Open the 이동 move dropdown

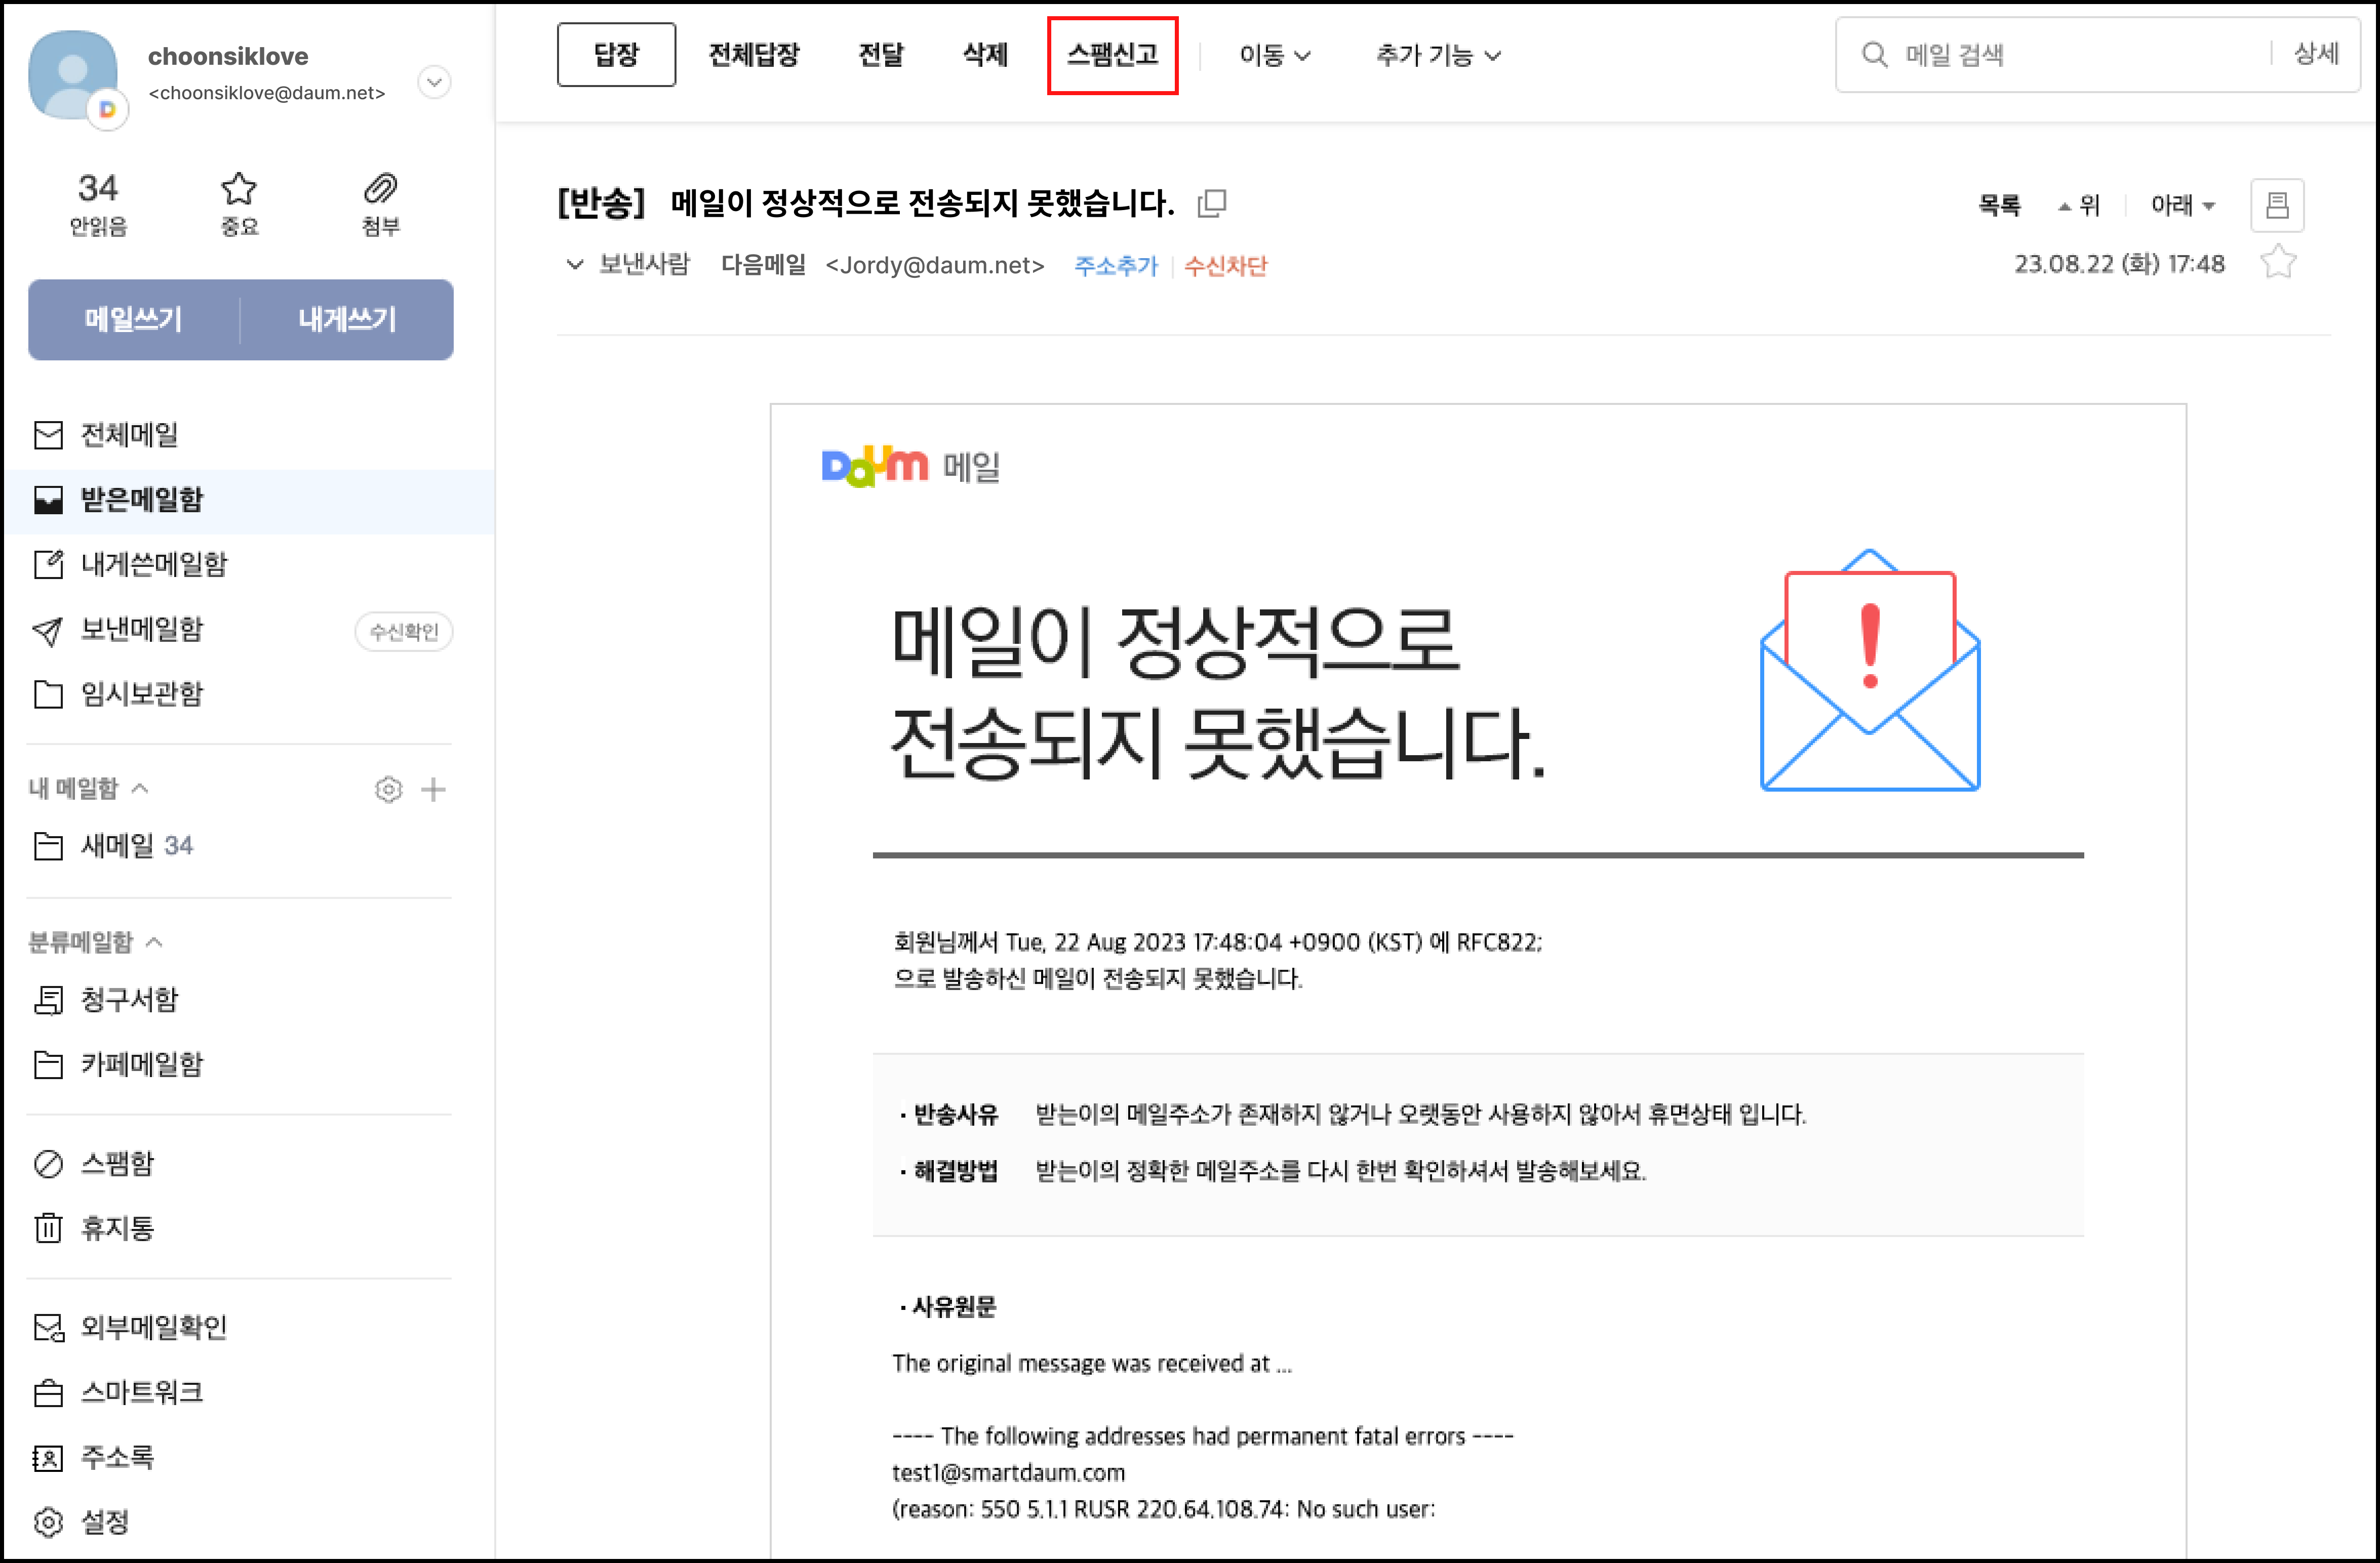[1274, 56]
